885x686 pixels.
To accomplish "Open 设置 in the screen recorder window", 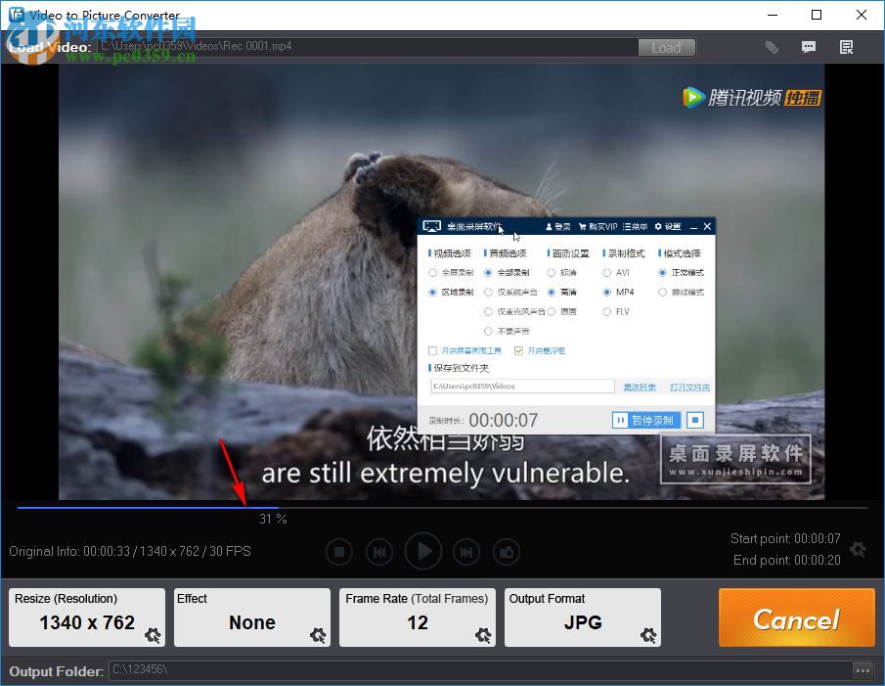I will 670,226.
